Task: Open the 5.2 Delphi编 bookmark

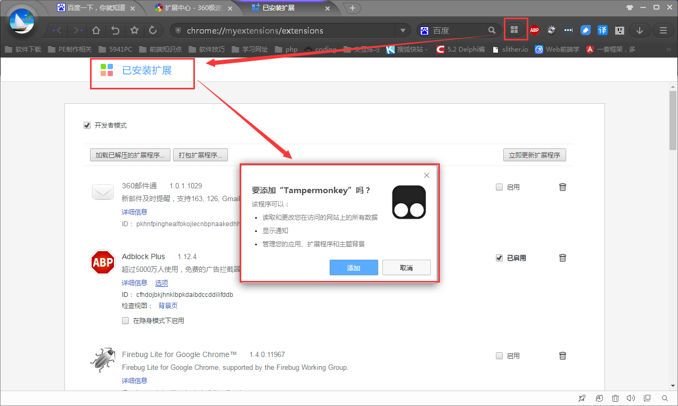Action: pos(460,49)
